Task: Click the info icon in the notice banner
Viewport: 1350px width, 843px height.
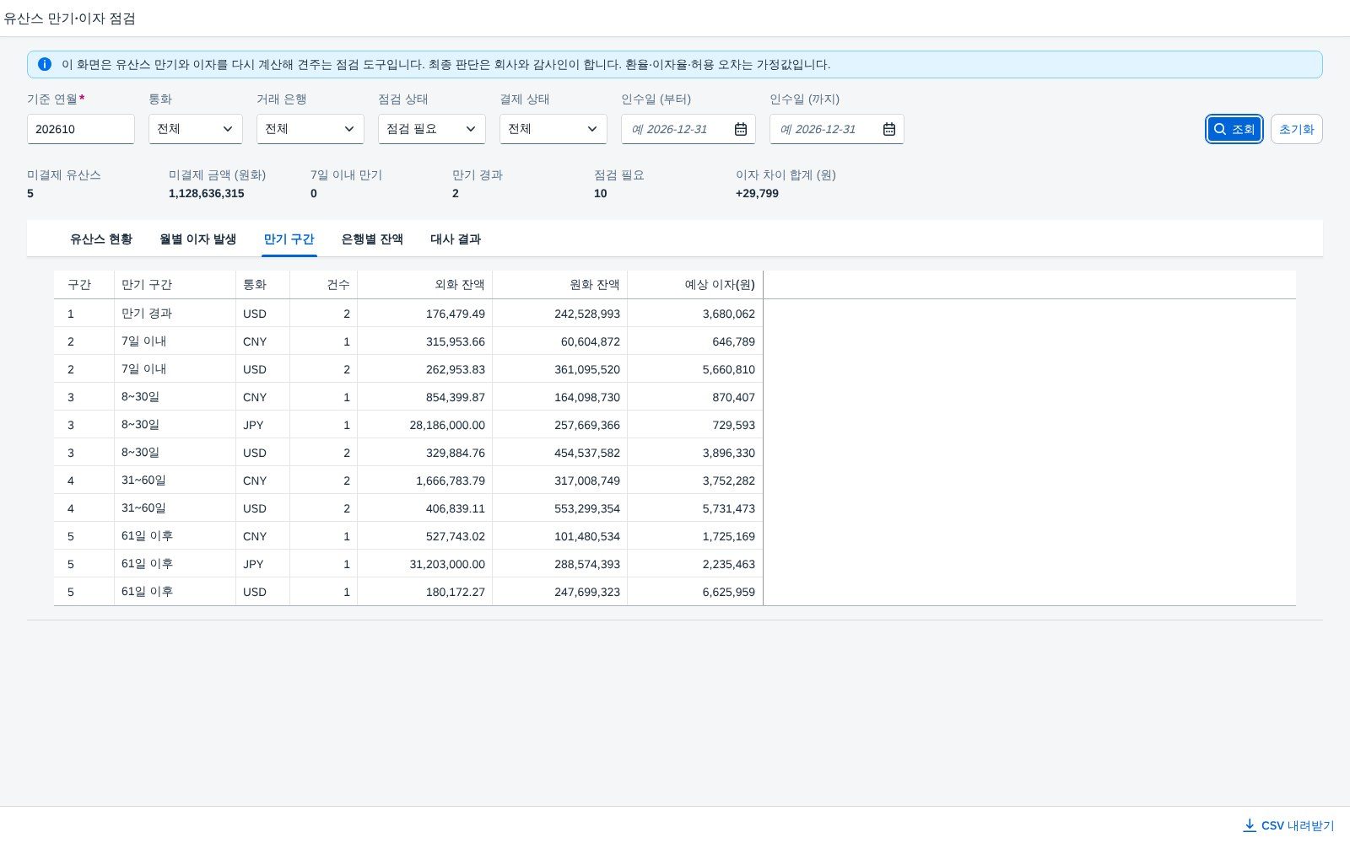Action: tap(45, 64)
